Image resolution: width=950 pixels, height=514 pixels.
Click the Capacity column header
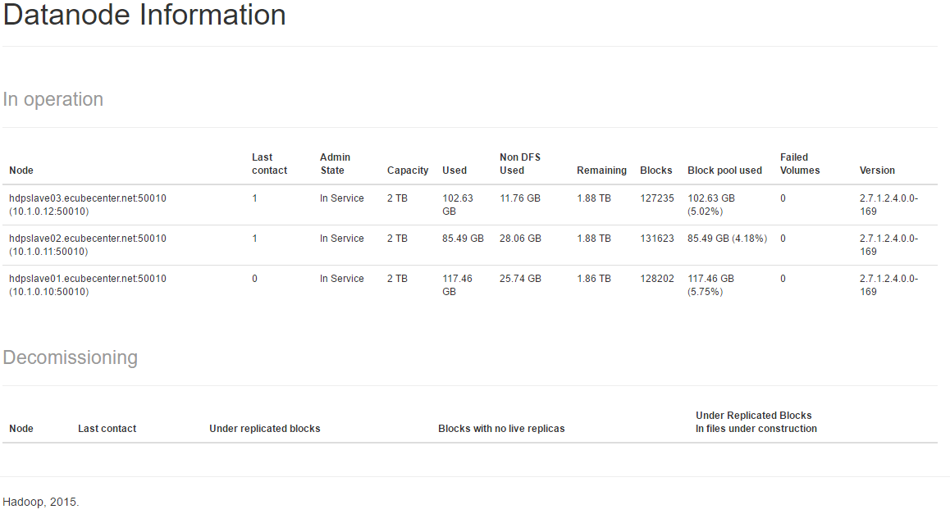408,170
